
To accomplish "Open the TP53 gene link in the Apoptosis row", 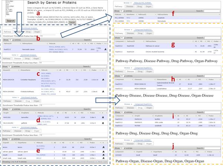I will (x=128, y=18).
